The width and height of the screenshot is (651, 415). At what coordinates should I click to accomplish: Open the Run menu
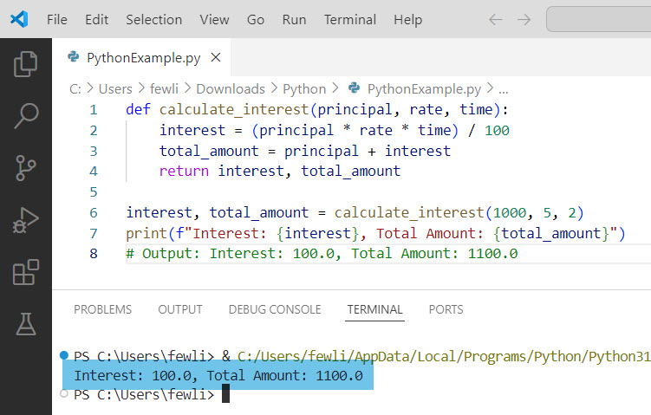click(x=295, y=20)
